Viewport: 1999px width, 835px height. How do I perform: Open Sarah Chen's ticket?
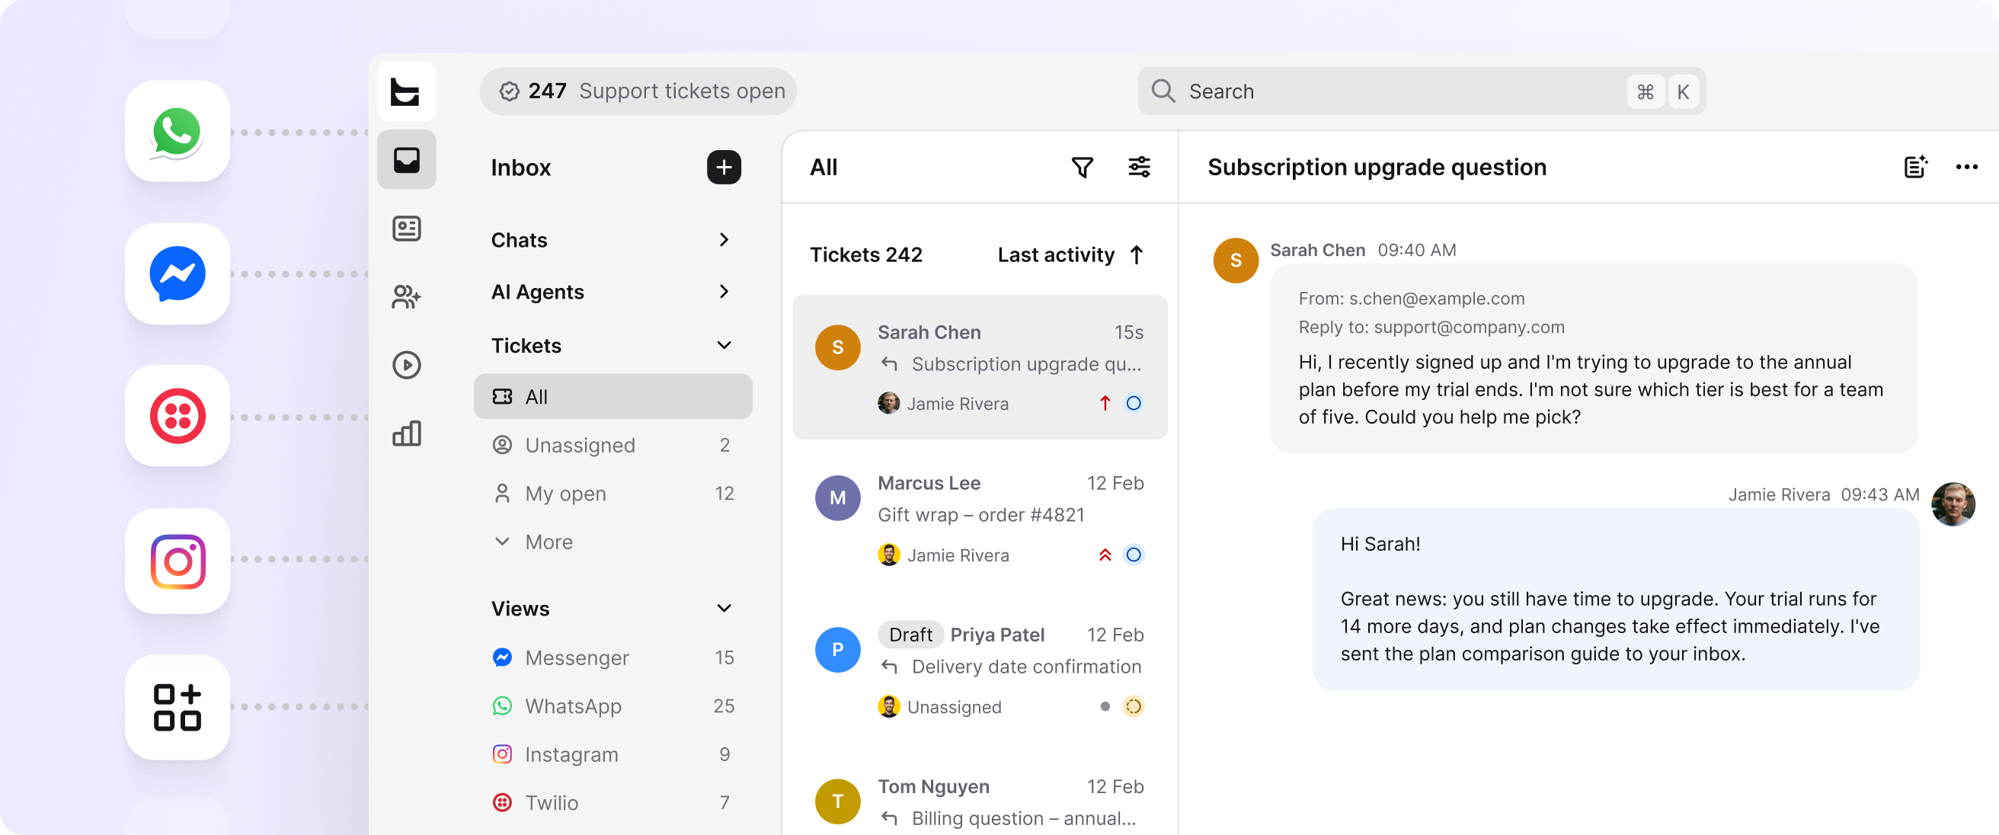point(980,367)
